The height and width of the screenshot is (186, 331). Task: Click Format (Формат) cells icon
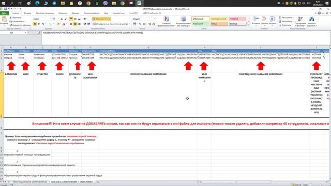[273, 21]
